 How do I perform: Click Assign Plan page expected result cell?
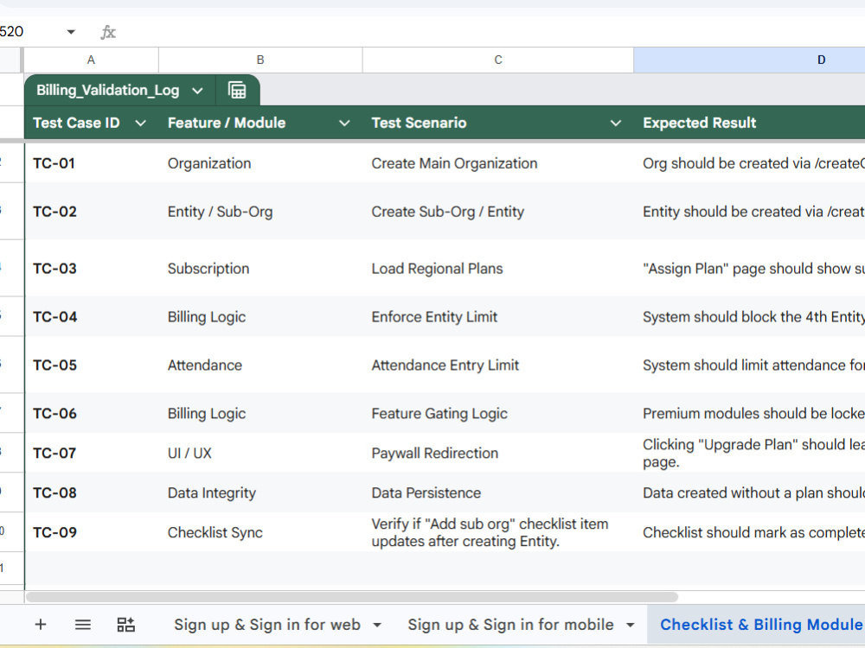pos(749,269)
